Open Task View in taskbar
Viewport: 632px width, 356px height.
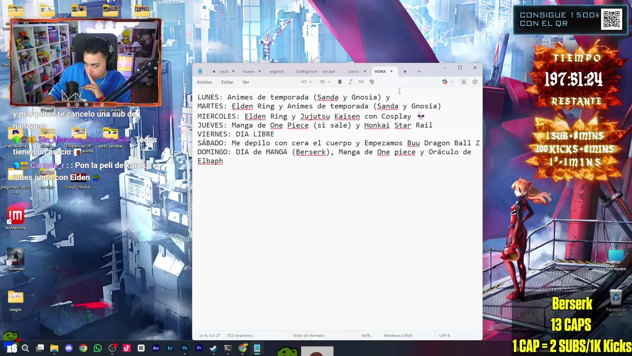[40, 349]
